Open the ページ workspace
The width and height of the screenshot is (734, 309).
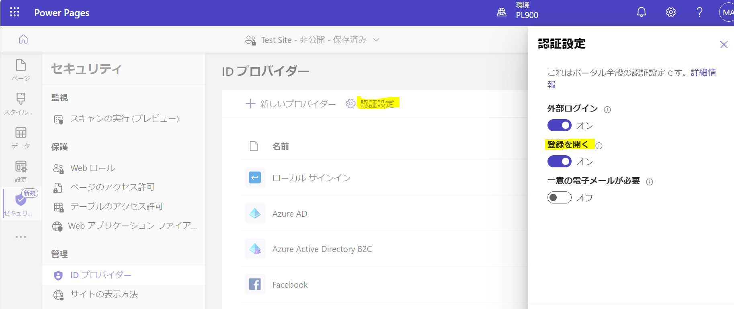(x=21, y=70)
